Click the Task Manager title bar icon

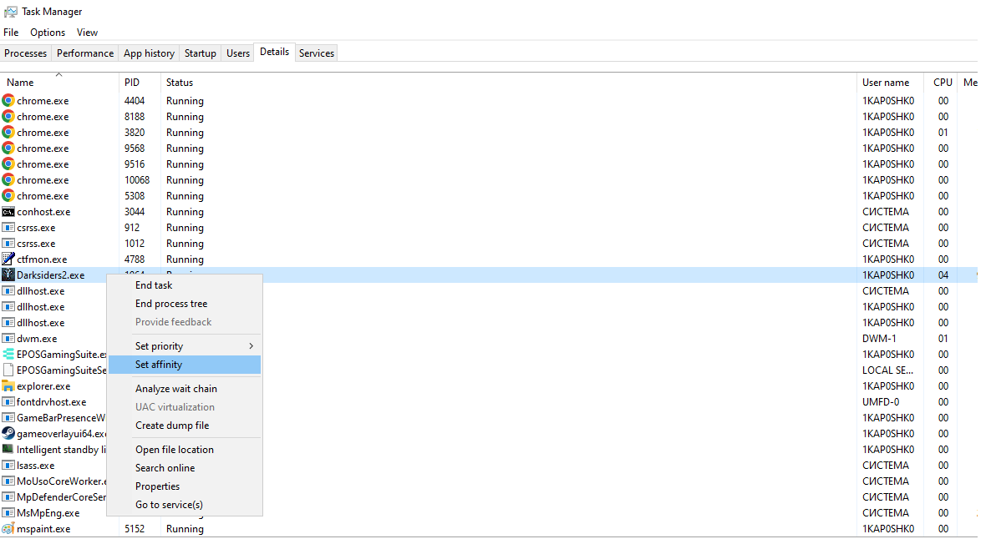point(10,12)
